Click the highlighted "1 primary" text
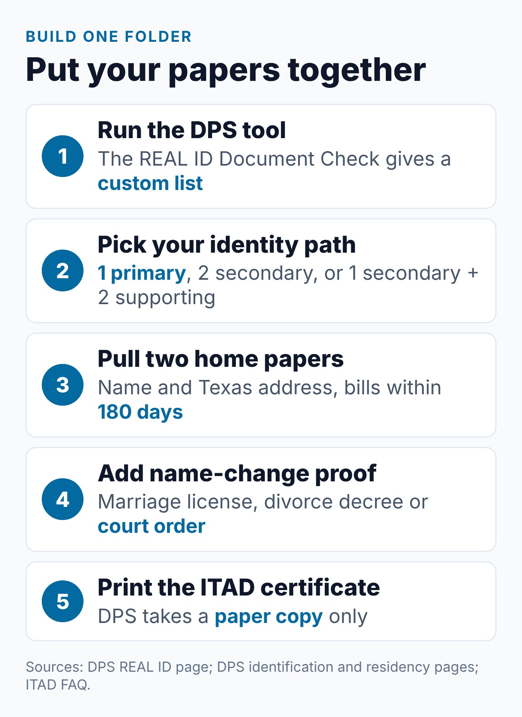 [x=142, y=274]
